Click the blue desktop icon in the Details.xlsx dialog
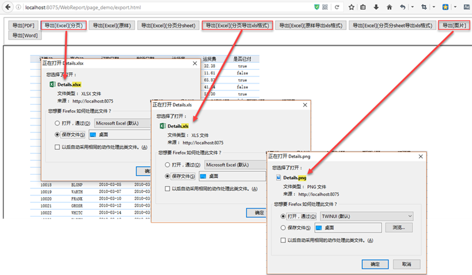Image resolution: width=472 pixels, height=275 pixels. tap(93, 135)
